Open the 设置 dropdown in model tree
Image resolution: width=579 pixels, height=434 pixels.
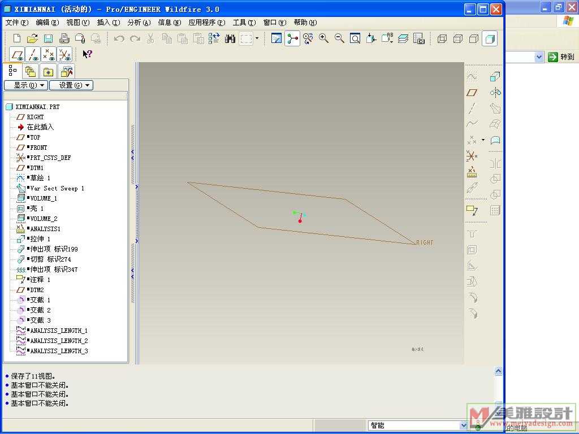point(71,85)
